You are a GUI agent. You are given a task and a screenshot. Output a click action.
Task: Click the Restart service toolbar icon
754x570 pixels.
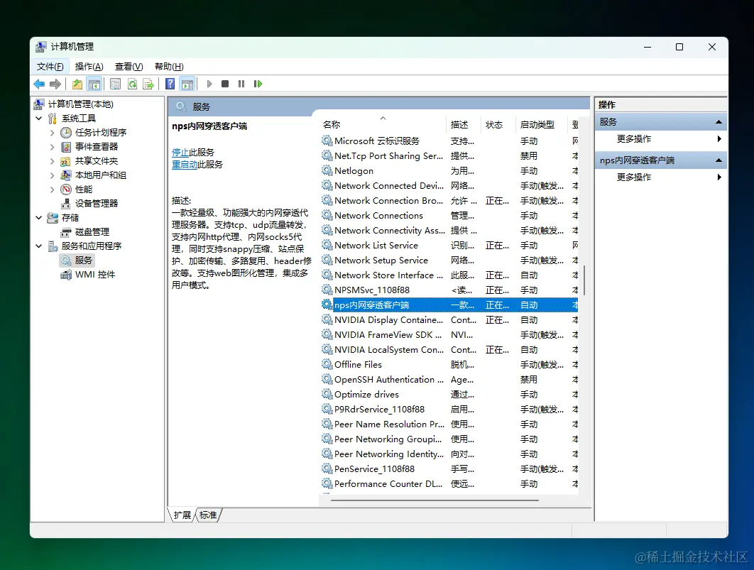(x=258, y=84)
